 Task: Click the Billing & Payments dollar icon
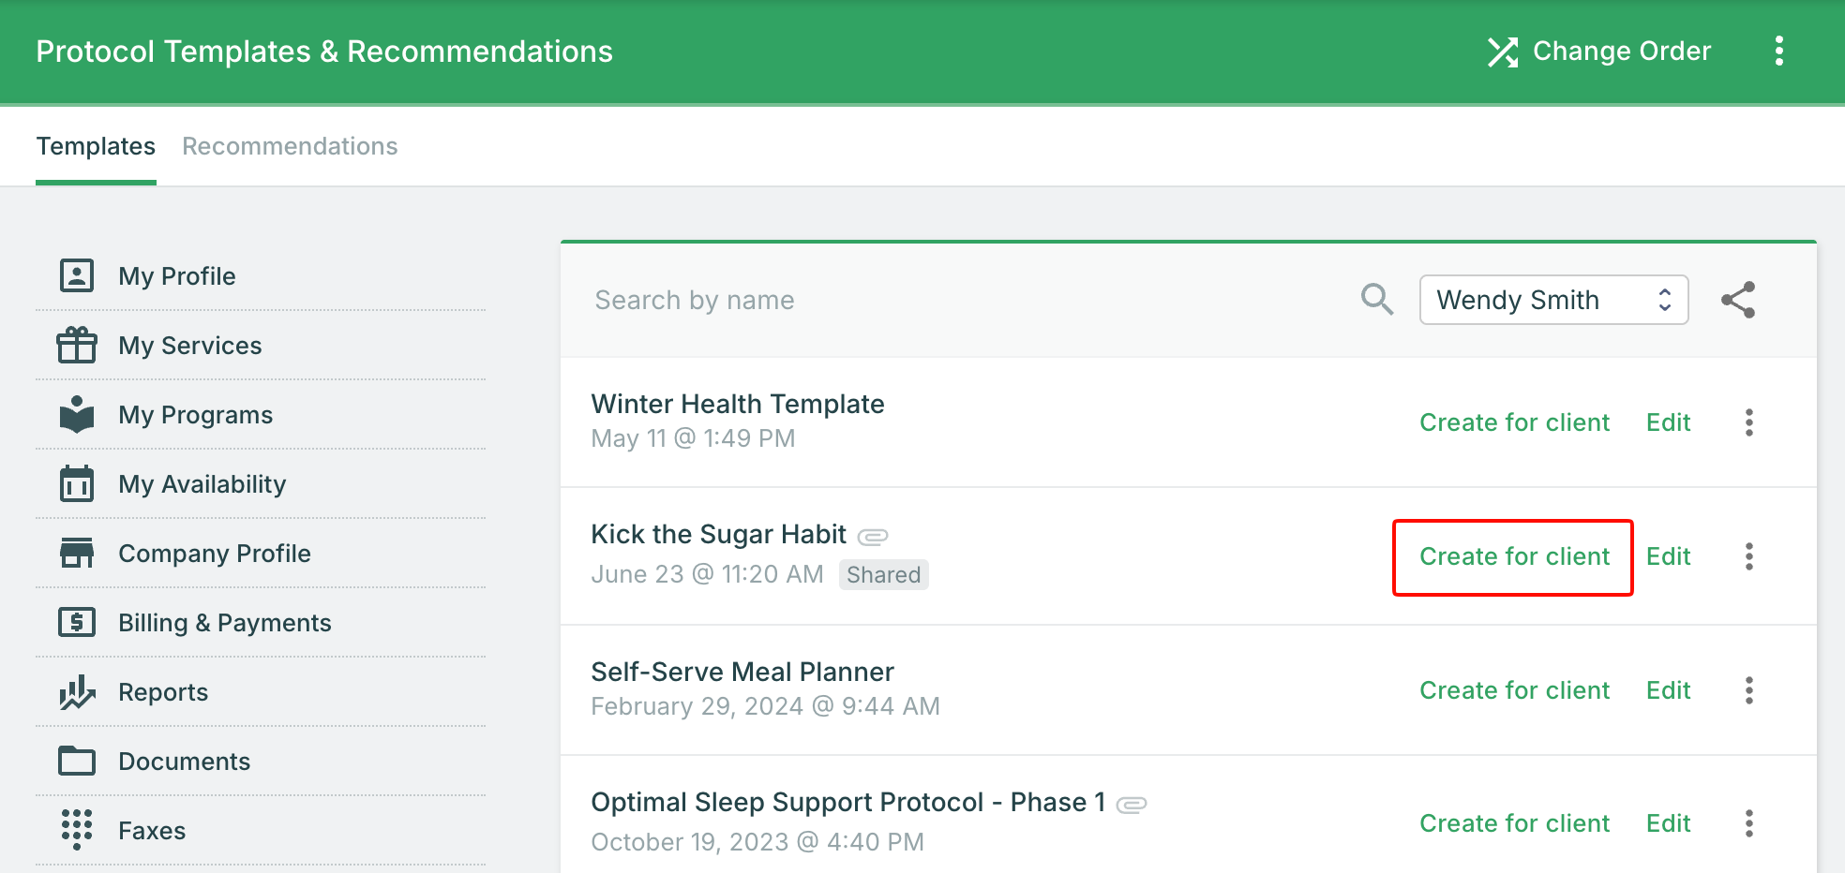(77, 622)
